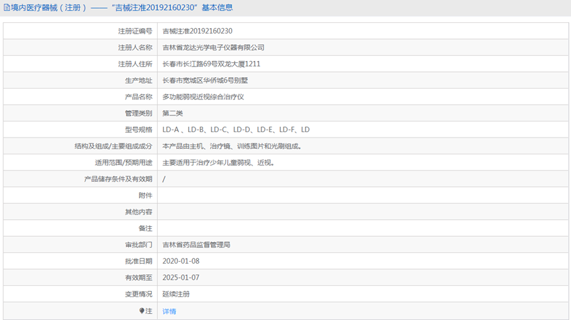The height and width of the screenshot is (320, 571).
Task: Click the 注册证编号 row label
Action: pos(135,31)
